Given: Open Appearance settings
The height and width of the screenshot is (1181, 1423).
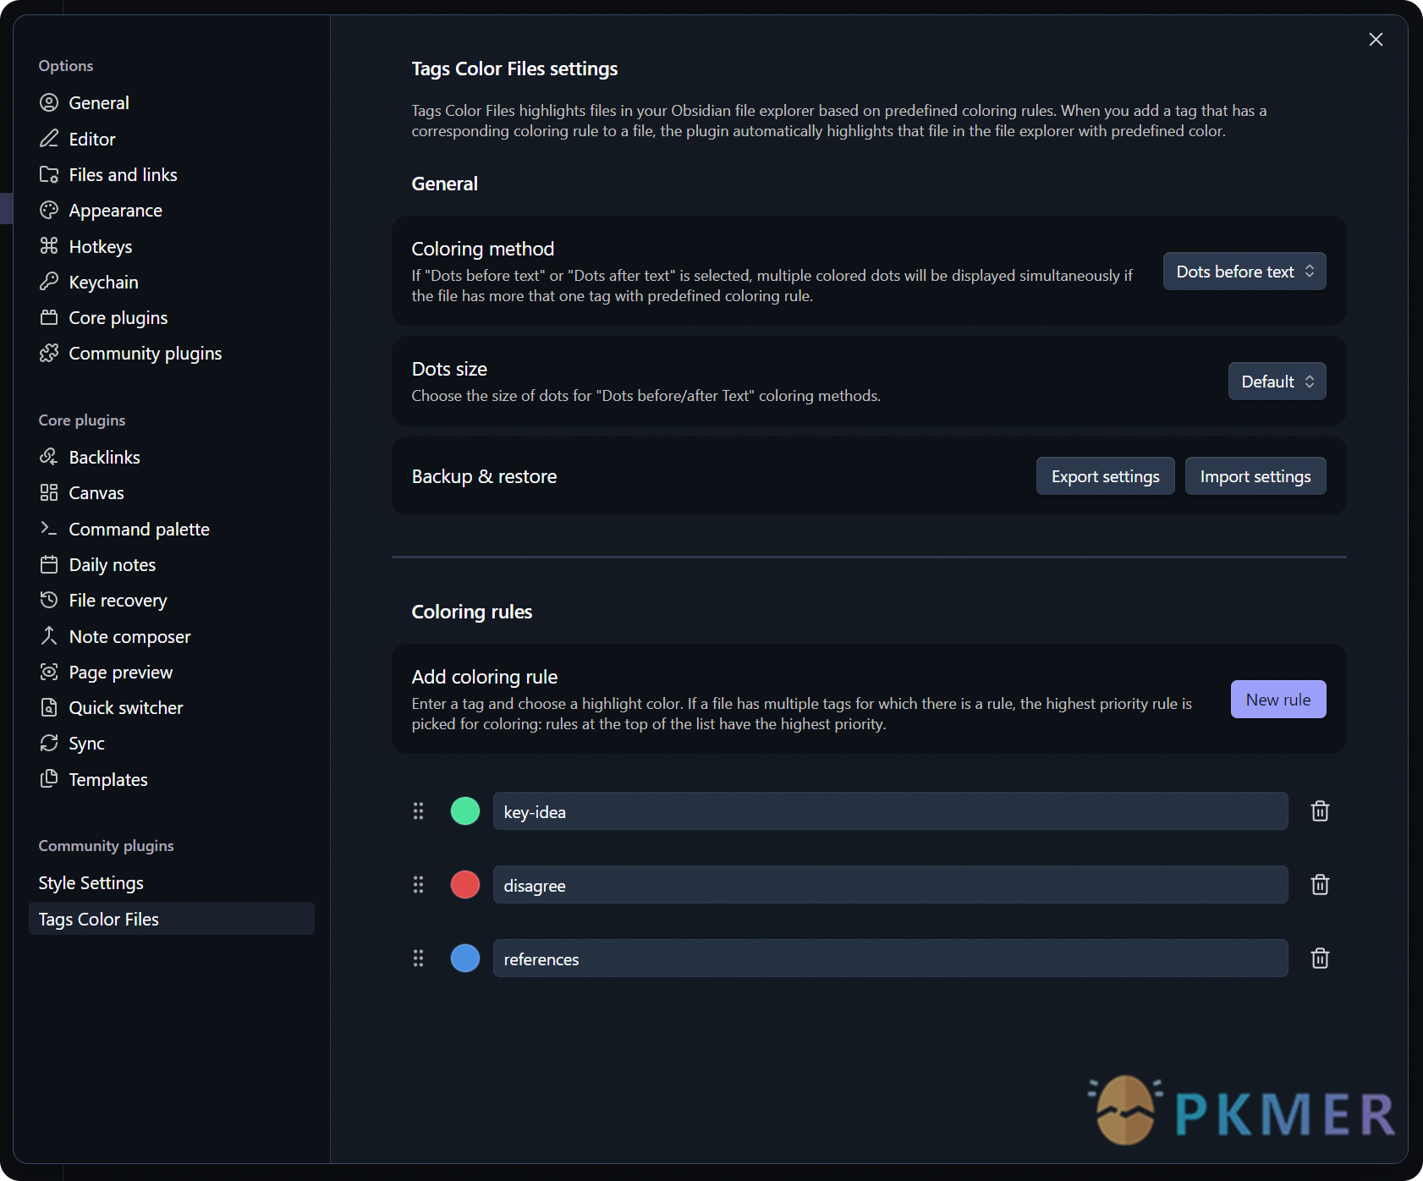Looking at the screenshot, I should pos(172,211).
